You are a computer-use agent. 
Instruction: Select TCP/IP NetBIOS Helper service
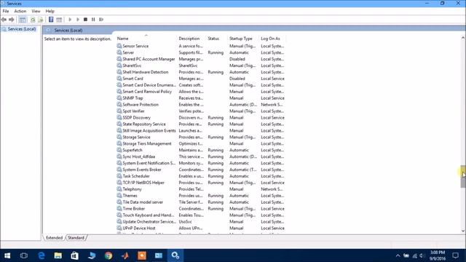click(143, 183)
